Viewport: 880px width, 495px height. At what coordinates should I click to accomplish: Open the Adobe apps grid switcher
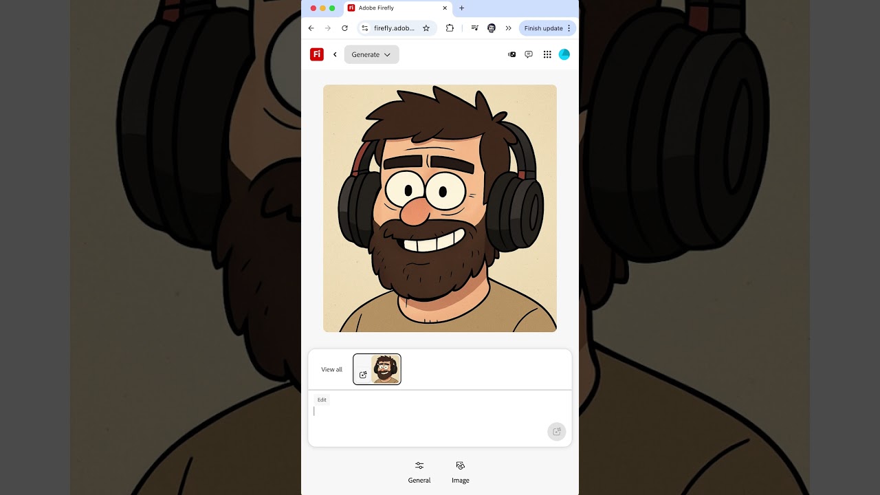coord(547,54)
